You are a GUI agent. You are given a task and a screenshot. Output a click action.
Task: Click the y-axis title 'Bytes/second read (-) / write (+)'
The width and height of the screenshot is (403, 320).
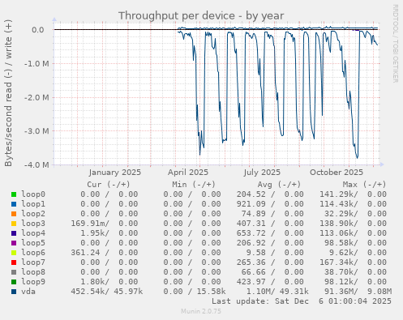click(8, 93)
